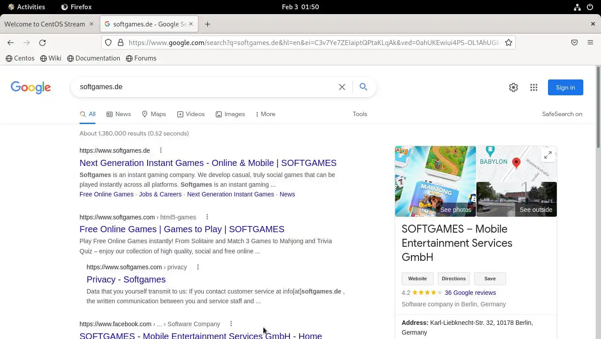Open Google quick settings gear

click(x=514, y=87)
